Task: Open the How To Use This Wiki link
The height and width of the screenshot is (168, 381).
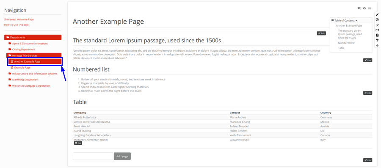Action: point(16,25)
